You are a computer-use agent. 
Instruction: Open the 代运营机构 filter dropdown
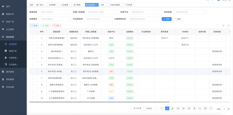[99, 19]
